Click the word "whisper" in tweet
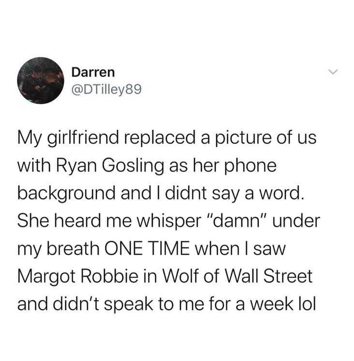354x361 pixels. coord(170,221)
